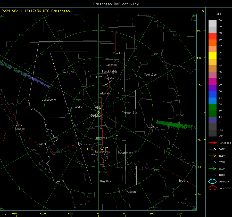The image size is (232, 217).
Task: Click the ThreeHills label
Action: point(130,113)
